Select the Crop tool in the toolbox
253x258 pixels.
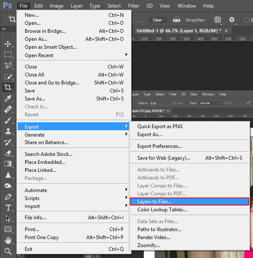pyautogui.click(x=8, y=87)
